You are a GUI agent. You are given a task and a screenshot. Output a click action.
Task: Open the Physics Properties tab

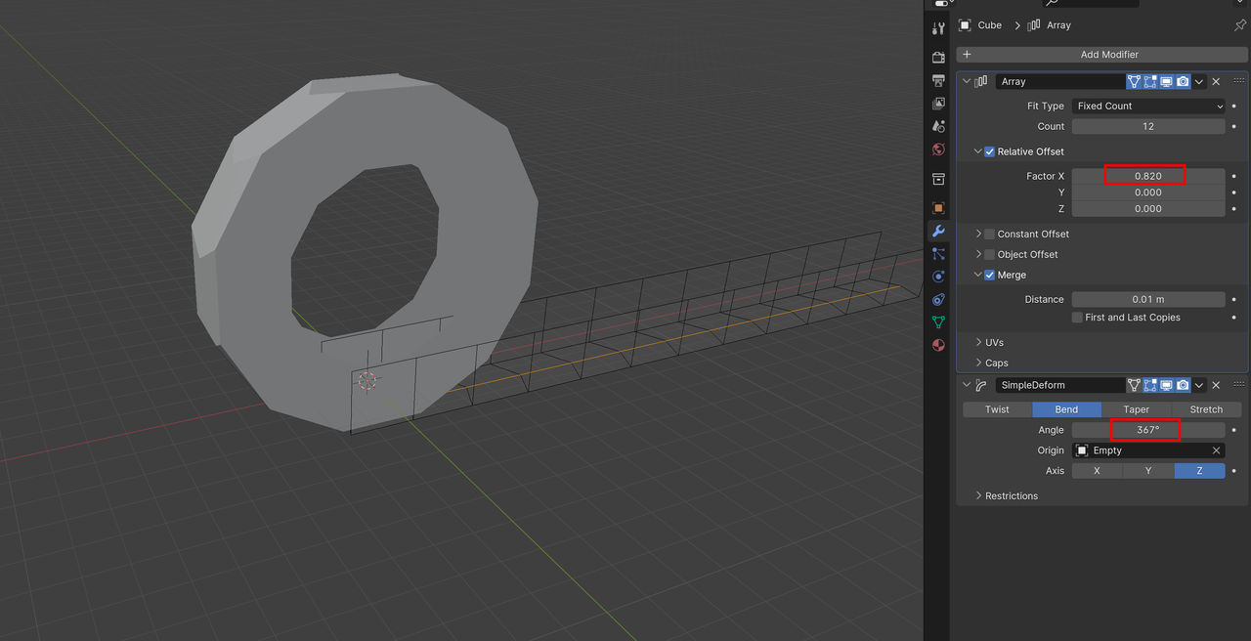pos(937,277)
